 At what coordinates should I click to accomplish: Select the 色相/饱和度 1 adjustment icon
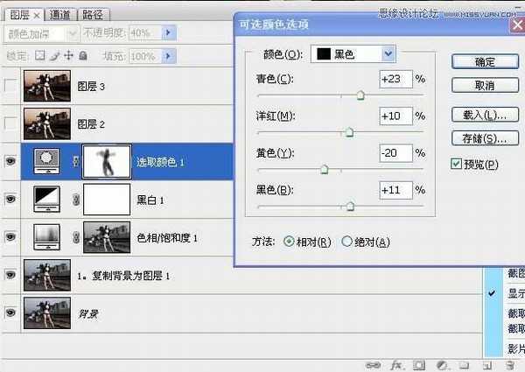click(x=47, y=237)
